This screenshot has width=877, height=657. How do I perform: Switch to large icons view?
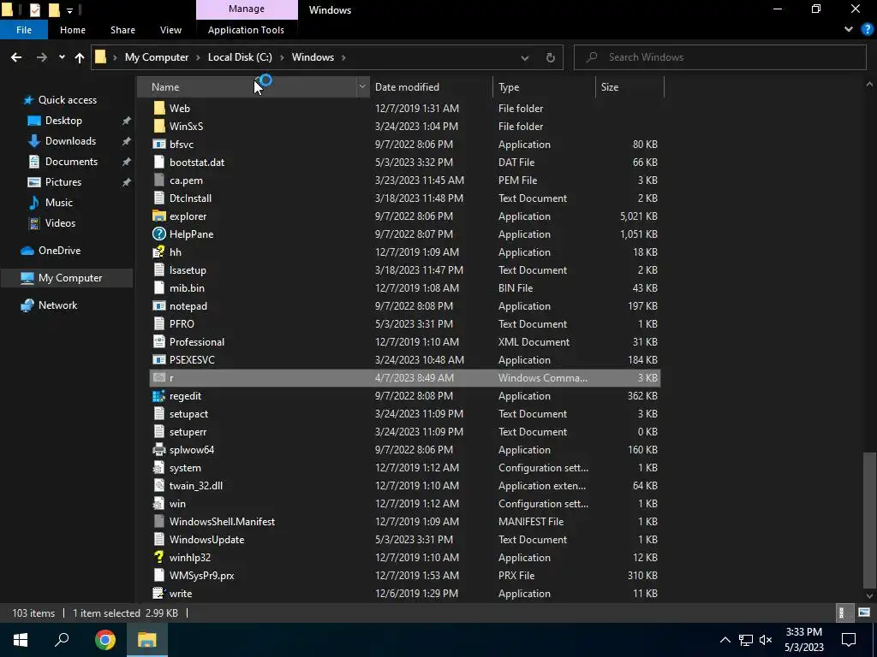click(x=864, y=613)
